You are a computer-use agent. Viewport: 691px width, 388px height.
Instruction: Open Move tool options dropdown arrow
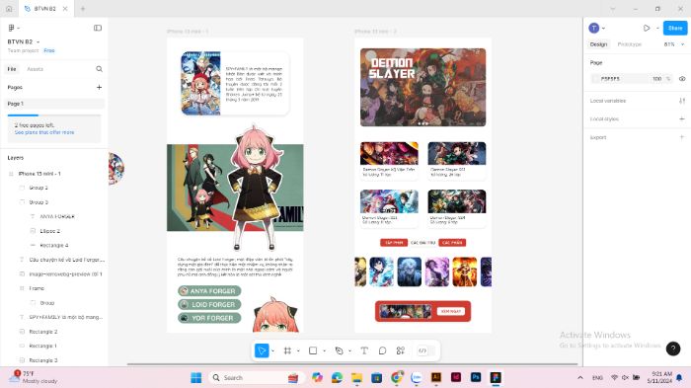coord(272,350)
